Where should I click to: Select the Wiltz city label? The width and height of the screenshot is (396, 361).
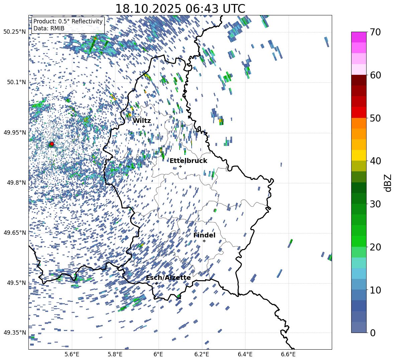pyautogui.click(x=142, y=121)
